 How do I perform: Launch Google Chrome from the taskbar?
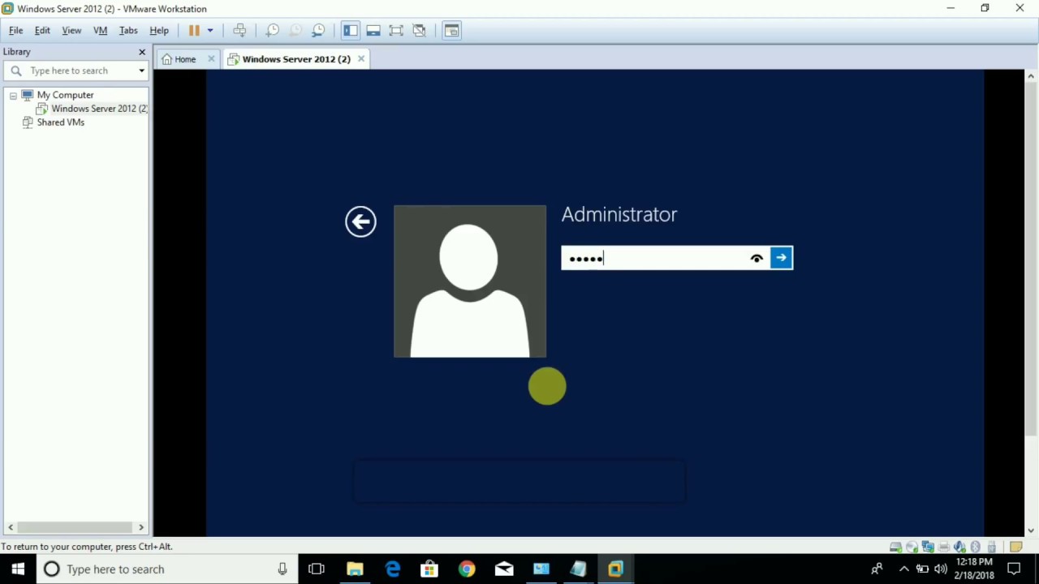pos(467,569)
